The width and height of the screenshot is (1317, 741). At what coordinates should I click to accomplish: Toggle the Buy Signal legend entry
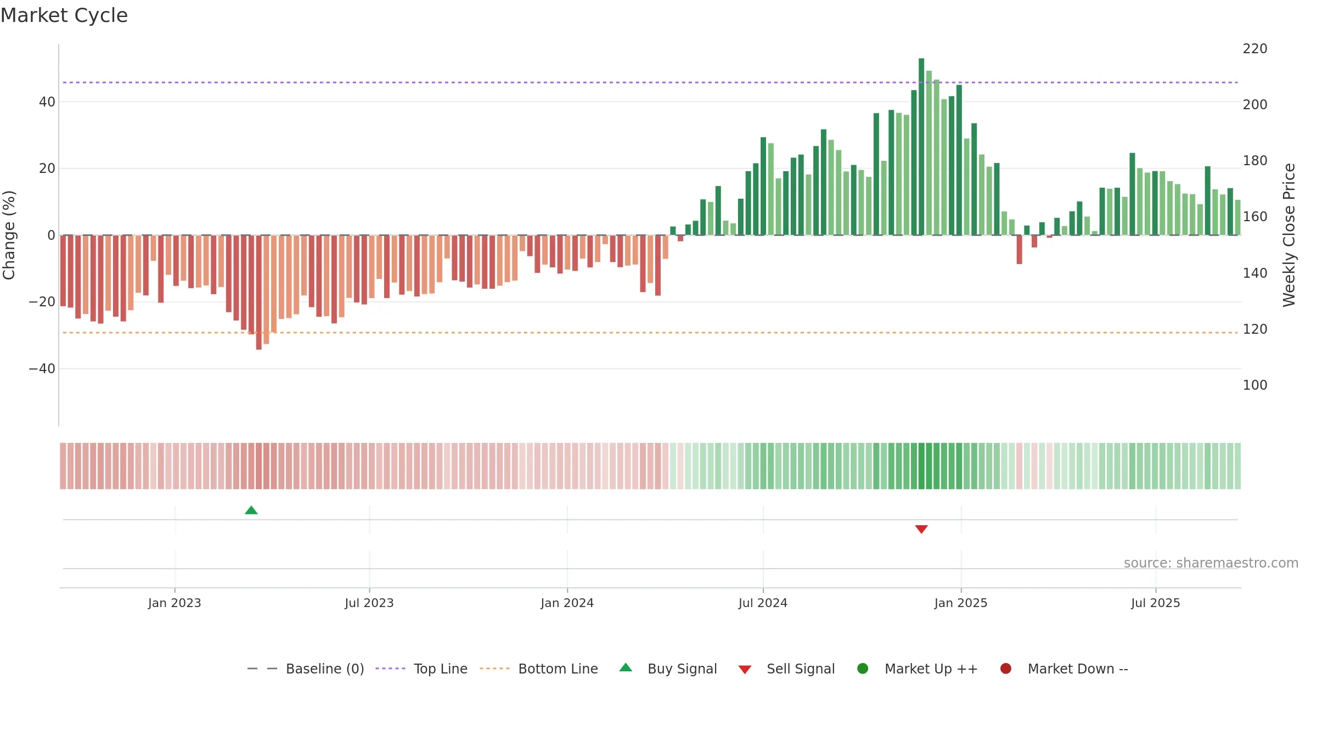pos(668,669)
